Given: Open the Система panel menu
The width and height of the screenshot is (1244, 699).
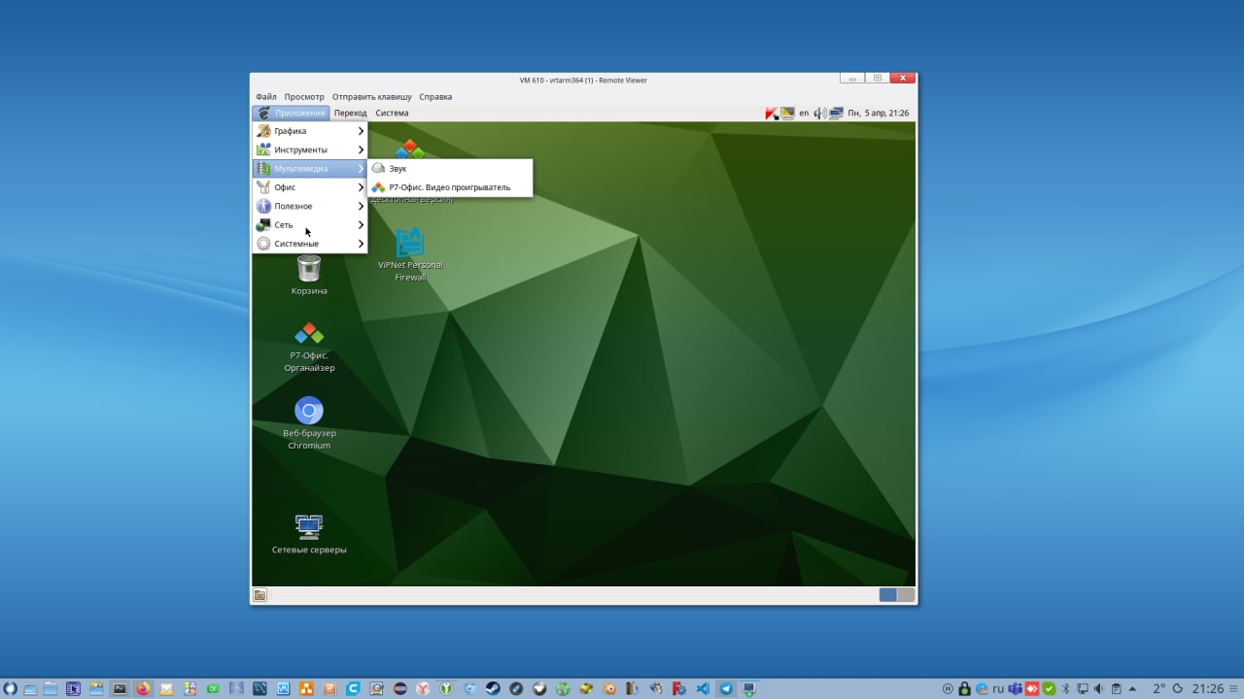Looking at the screenshot, I should [392, 113].
